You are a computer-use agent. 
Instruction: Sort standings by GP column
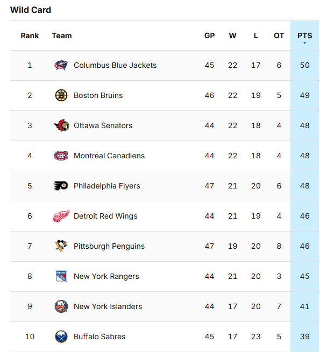tap(209, 36)
